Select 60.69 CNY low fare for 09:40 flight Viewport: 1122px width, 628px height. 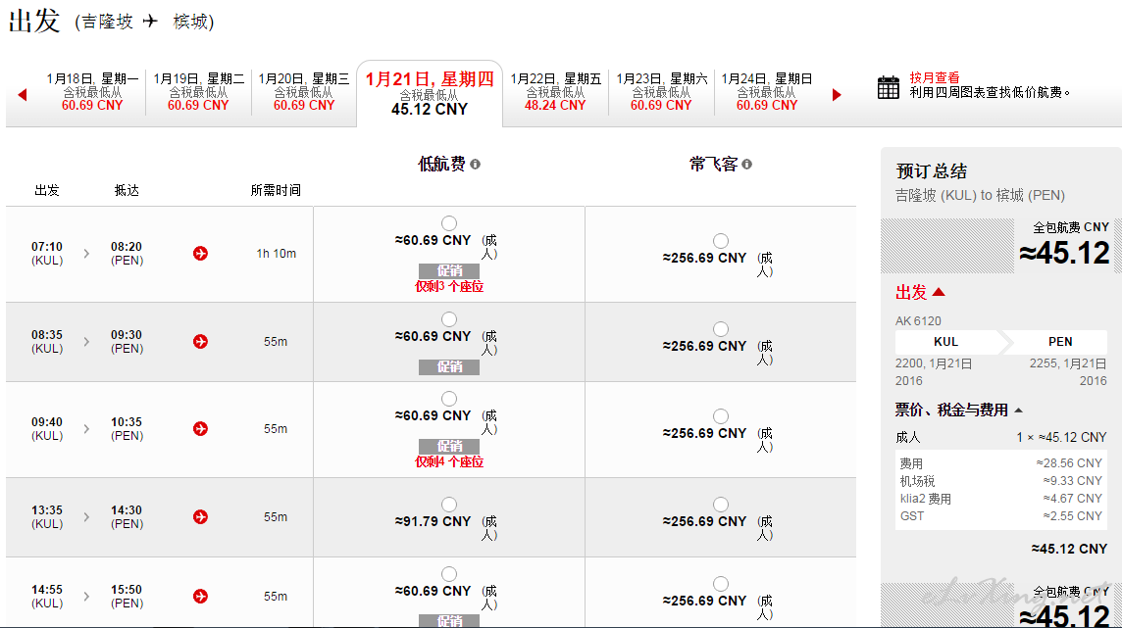[448, 399]
